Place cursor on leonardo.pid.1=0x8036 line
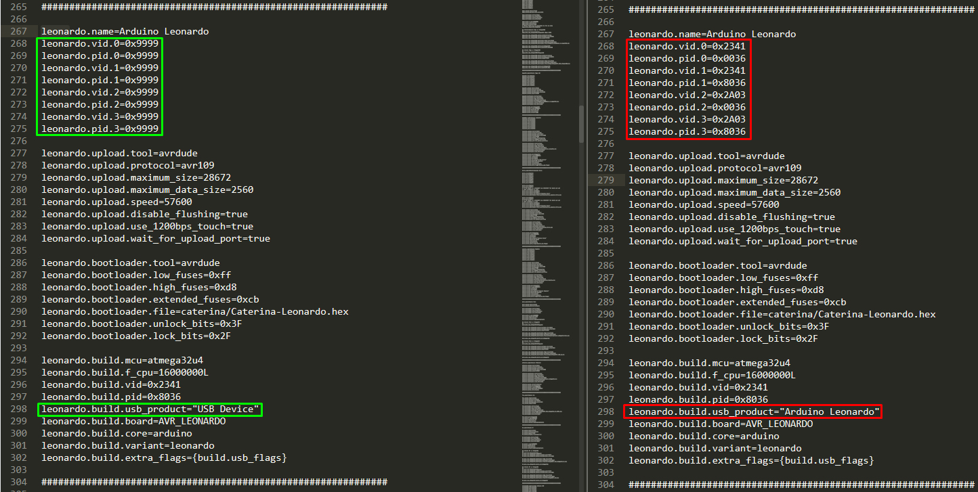This screenshot has height=492, width=978. [x=687, y=83]
